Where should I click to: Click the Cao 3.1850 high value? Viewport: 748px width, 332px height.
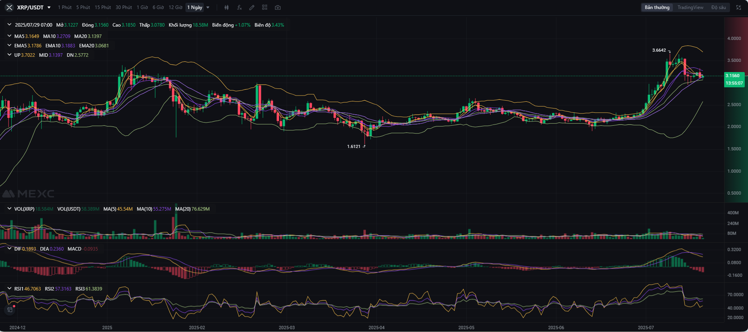coord(124,25)
